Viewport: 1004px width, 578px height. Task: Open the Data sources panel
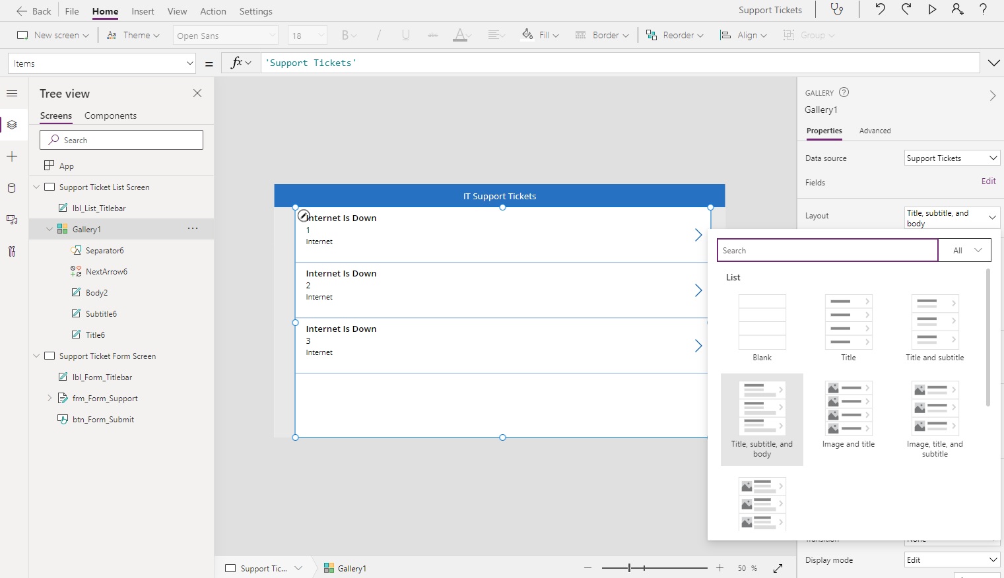tap(12, 188)
